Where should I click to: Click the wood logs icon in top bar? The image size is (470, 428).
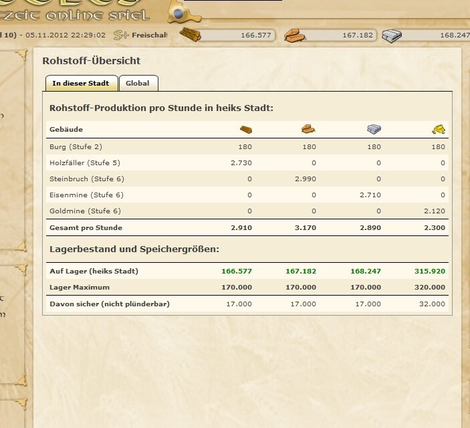[191, 35]
